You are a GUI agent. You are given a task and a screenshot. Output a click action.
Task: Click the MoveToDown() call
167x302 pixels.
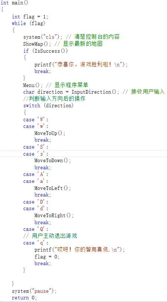(53, 161)
